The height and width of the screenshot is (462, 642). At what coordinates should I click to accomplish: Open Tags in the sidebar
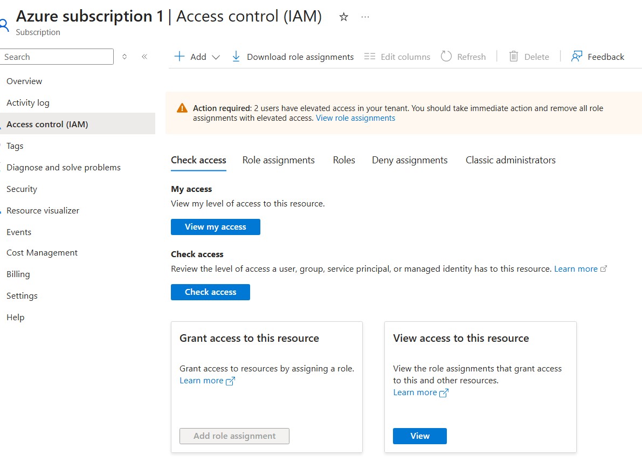point(15,146)
